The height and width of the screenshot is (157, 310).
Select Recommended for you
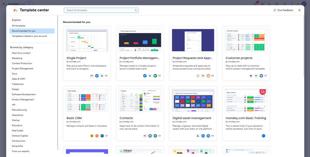point(32,31)
